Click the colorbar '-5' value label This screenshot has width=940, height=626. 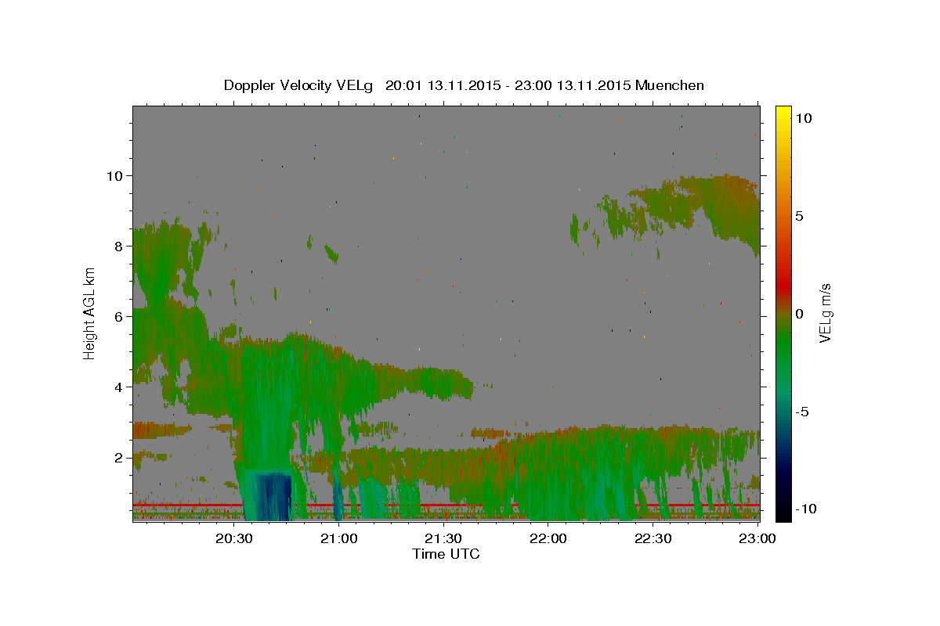point(802,412)
